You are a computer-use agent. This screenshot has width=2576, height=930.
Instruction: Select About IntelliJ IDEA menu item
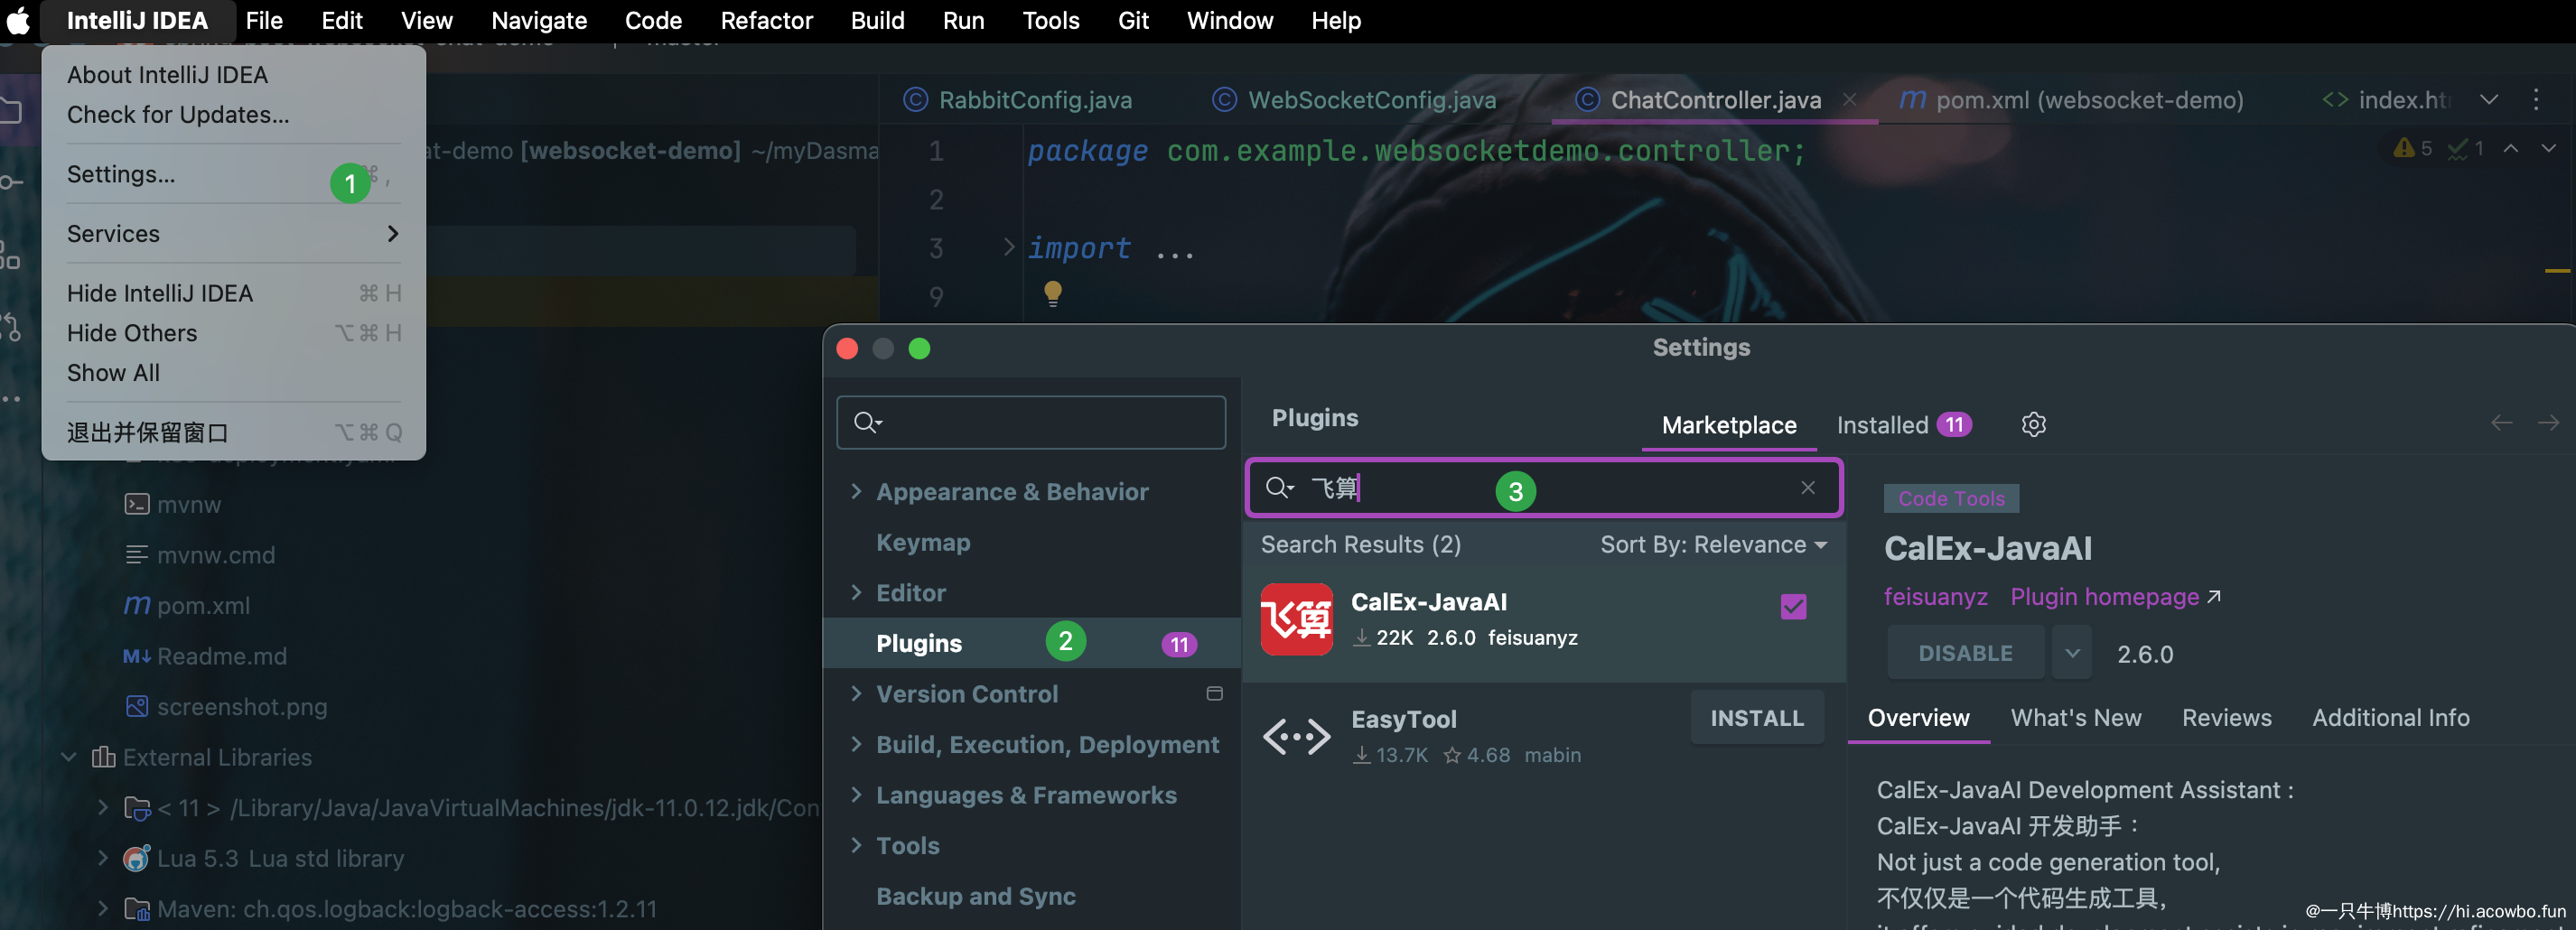(x=233, y=75)
